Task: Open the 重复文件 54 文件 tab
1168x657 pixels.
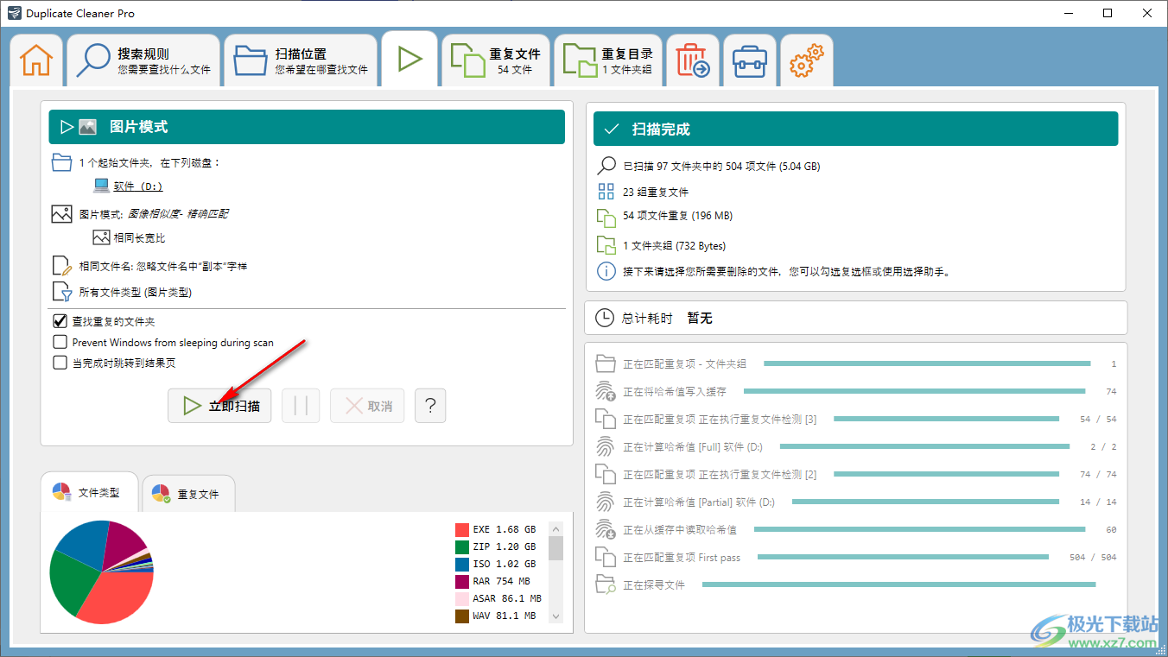Action: point(496,60)
